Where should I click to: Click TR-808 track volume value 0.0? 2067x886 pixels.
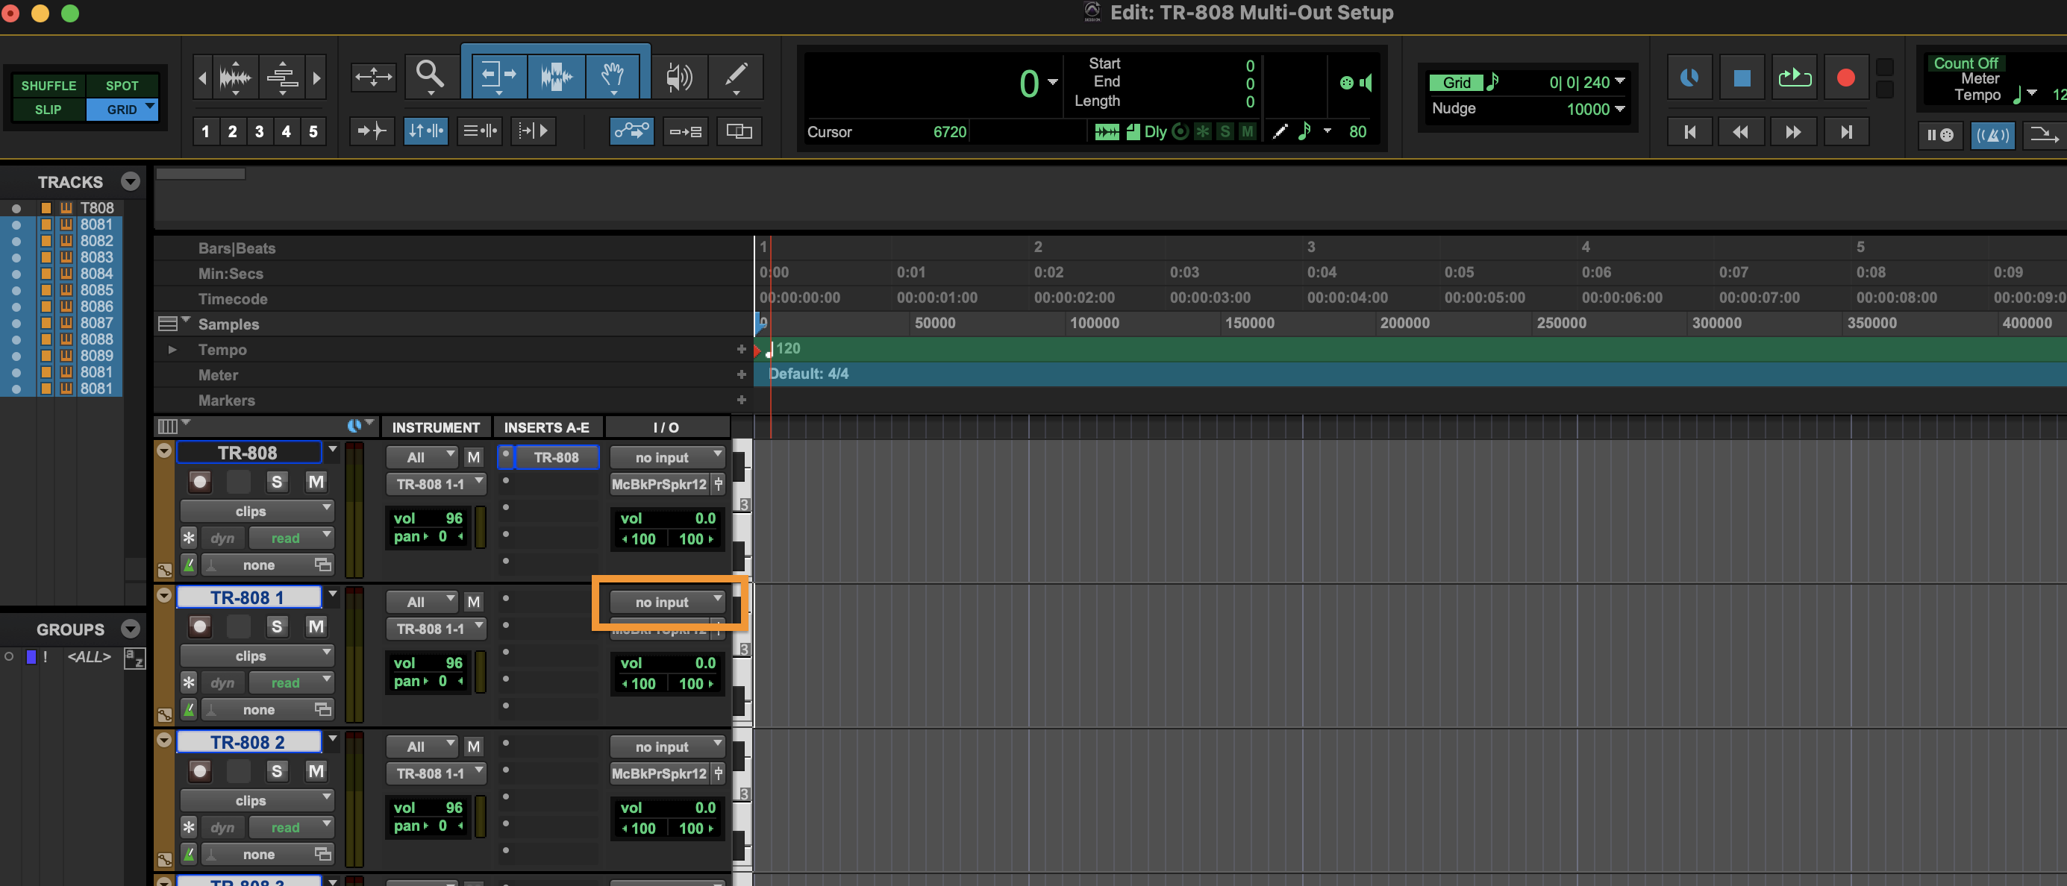(704, 519)
